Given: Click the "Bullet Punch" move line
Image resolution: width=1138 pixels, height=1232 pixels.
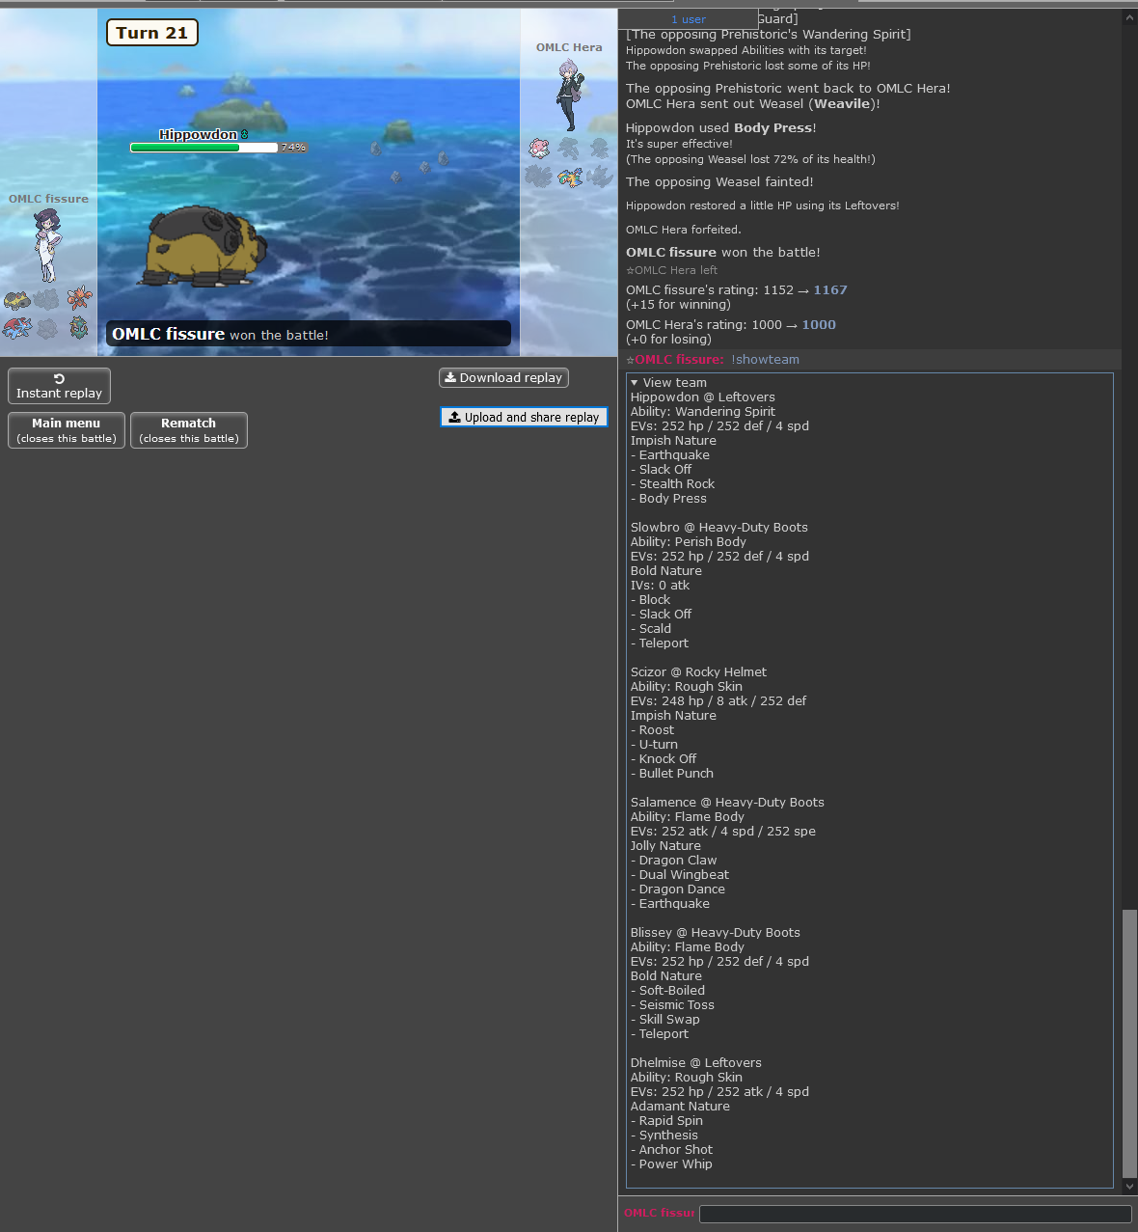Looking at the screenshot, I should [x=672, y=774].
